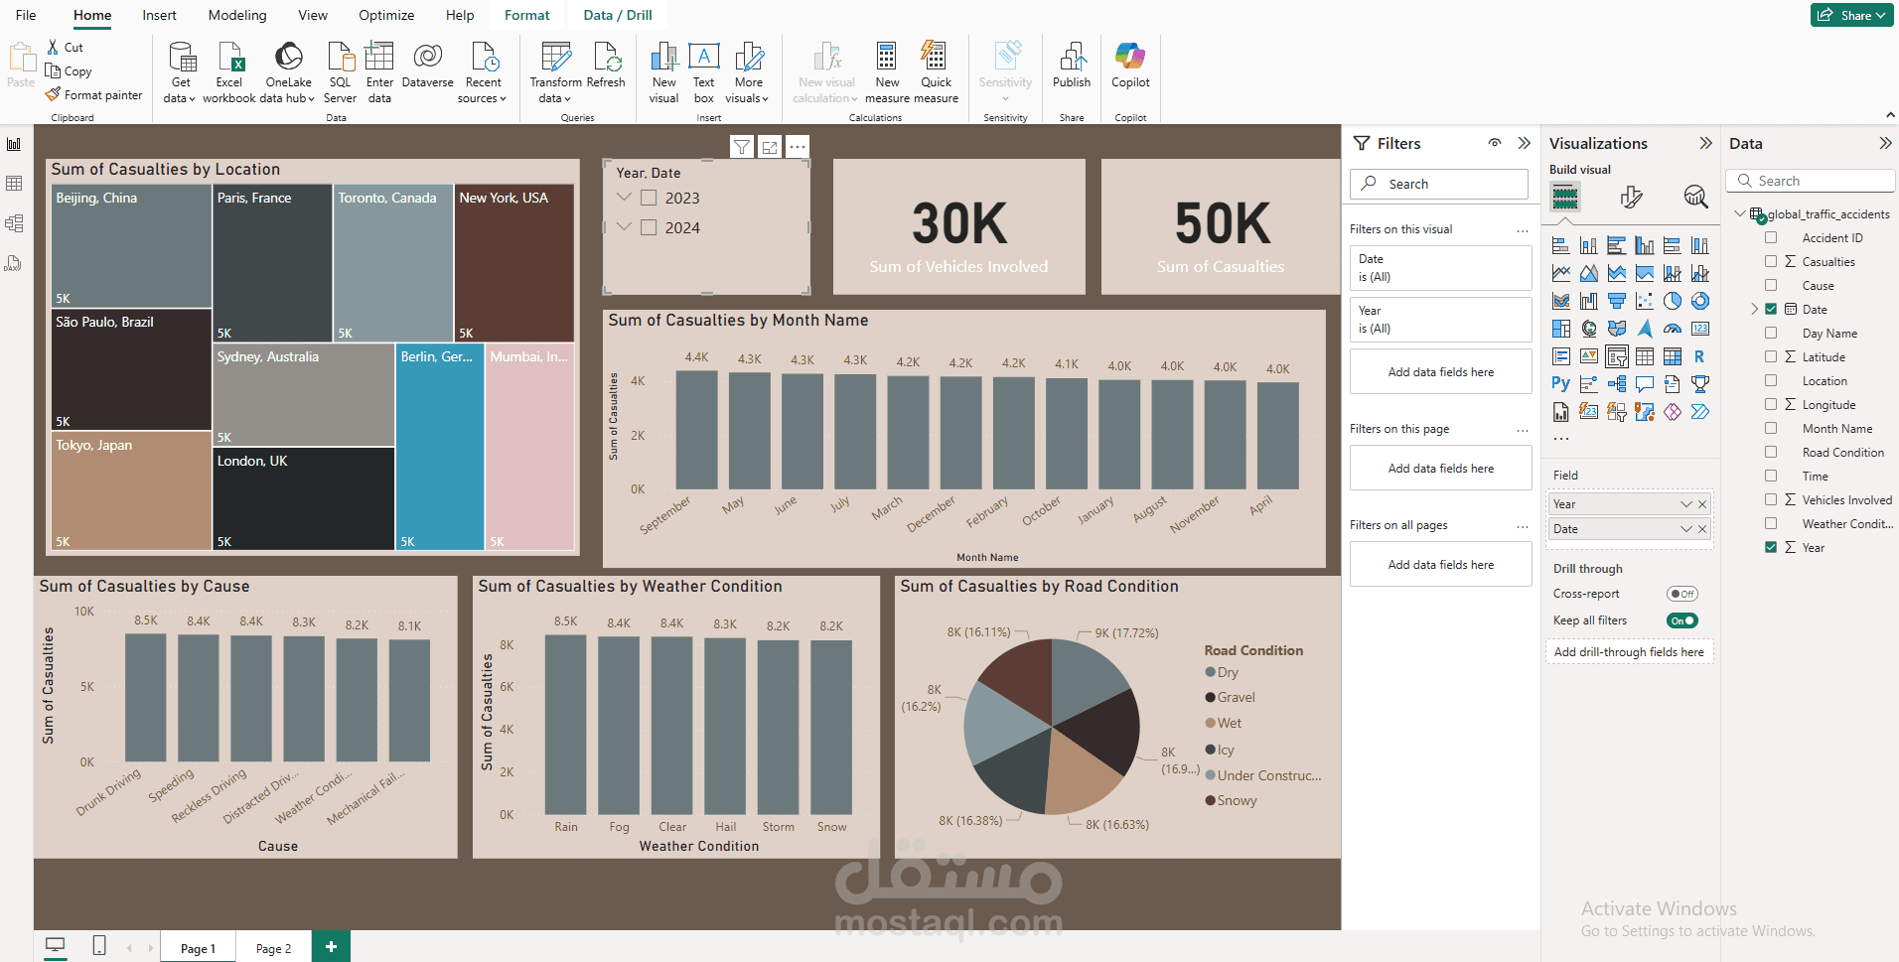Click the slicer focus mode icon
This screenshot has height=962, width=1899.
(770, 147)
